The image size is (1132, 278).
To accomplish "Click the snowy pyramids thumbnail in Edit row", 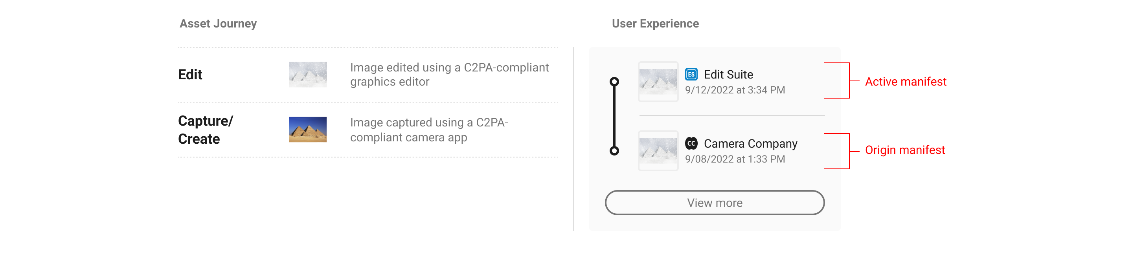I will [x=307, y=74].
